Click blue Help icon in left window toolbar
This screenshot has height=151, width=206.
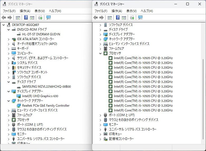point(26,17)
